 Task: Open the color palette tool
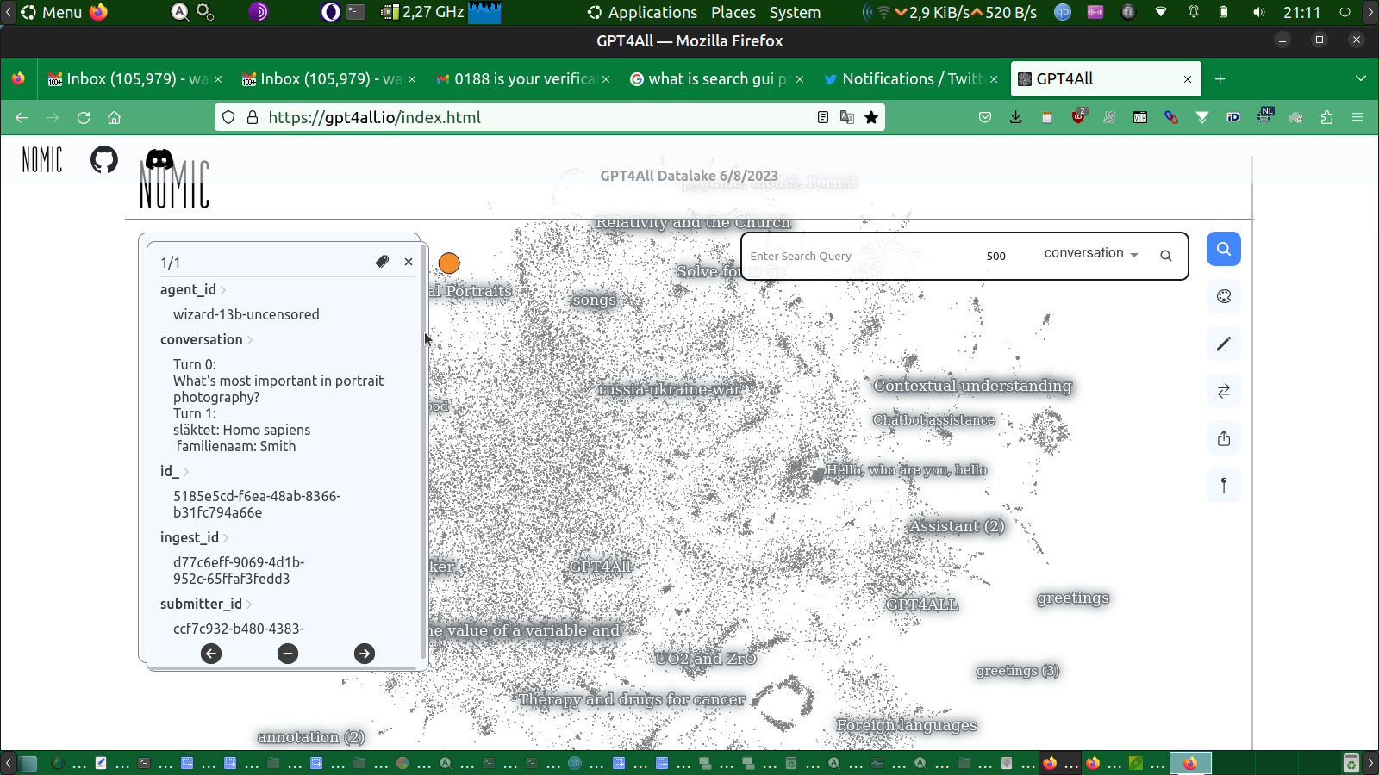tap(1223, 297)
